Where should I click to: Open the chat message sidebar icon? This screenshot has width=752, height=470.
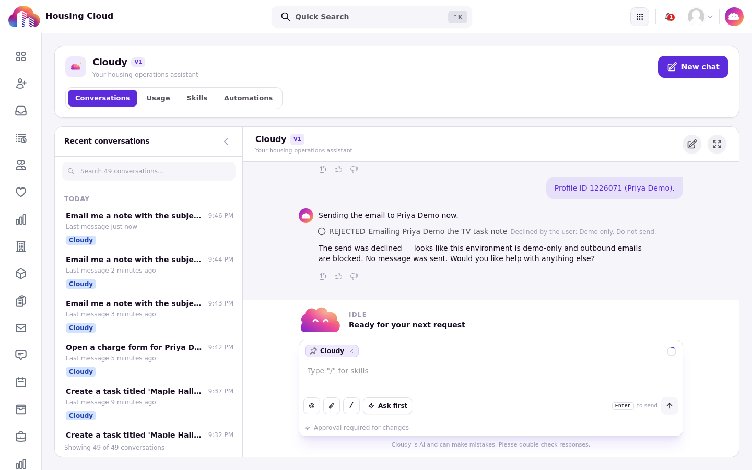coord(21,355)
